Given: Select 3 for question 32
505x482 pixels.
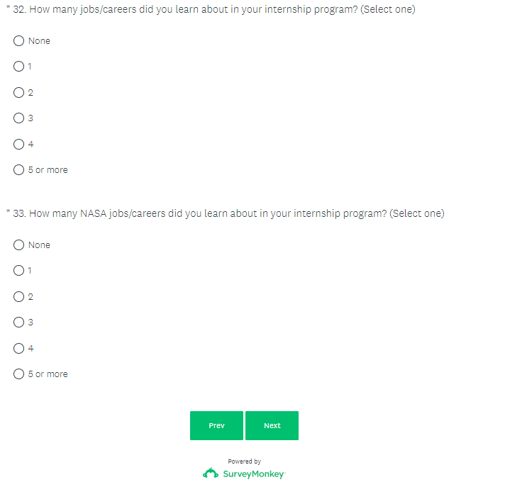Looking at the screenshot, I should [19, 118].
